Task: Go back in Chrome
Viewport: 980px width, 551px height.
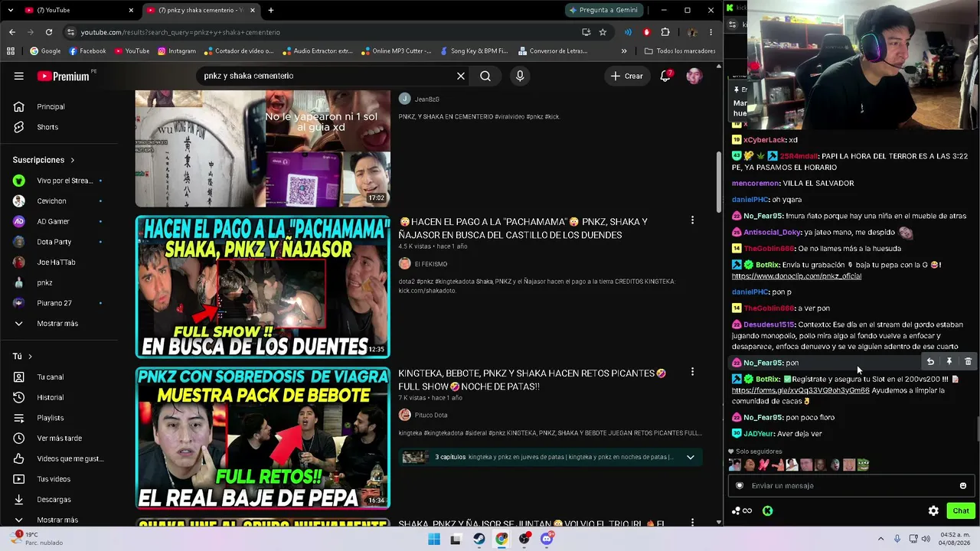Action: (x=11, y=32)
